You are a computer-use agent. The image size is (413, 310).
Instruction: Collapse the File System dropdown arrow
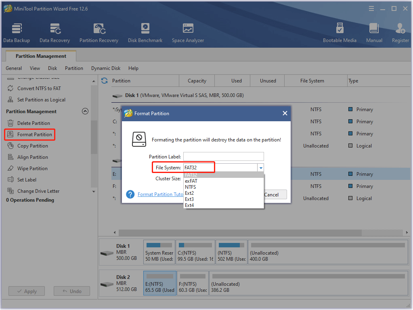pos(261,168)
